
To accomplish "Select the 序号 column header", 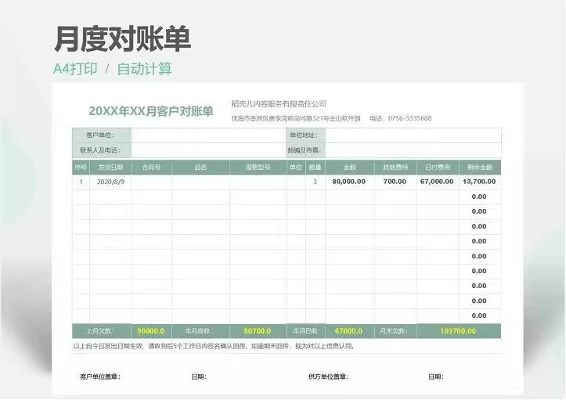I will [x=81, y=168].
